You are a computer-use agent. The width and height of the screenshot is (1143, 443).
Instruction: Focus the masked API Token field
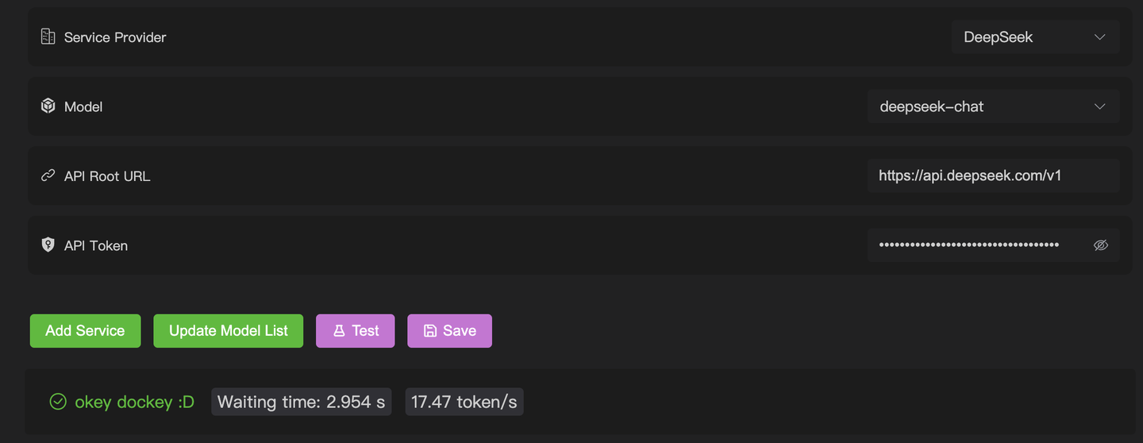pyautogui.click(x=993, y=245)
